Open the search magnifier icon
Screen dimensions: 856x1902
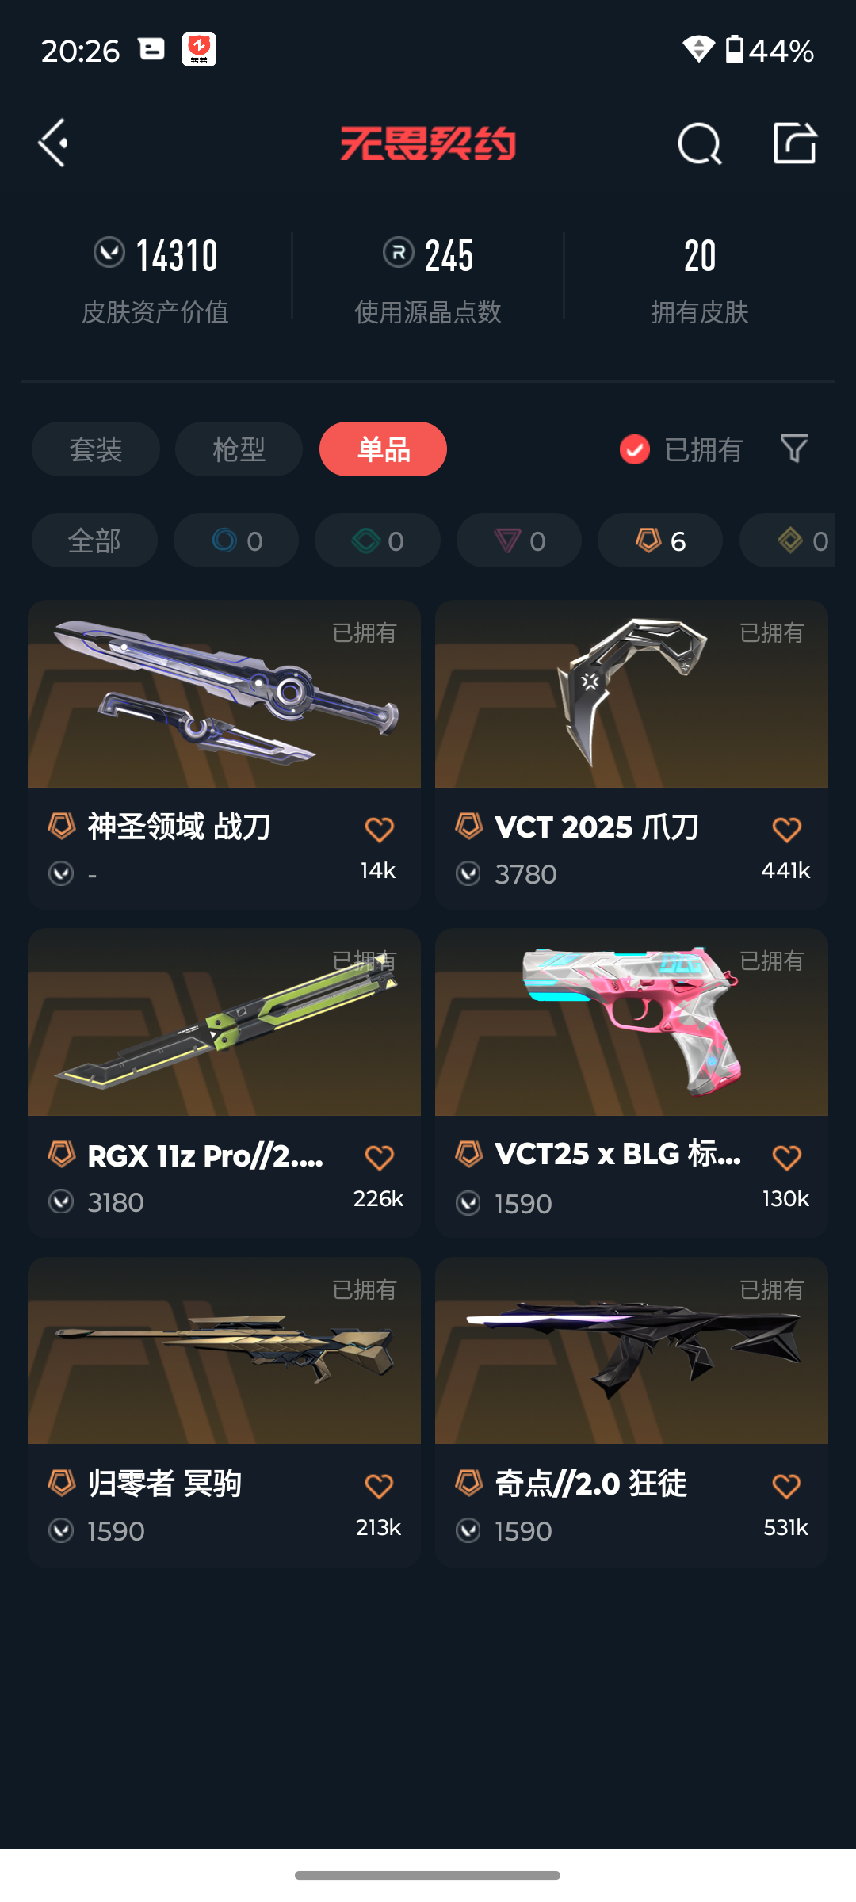(x=700, y=143)
